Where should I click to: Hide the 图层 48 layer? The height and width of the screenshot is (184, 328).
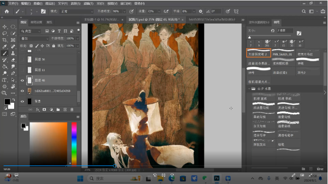[22, 80]
